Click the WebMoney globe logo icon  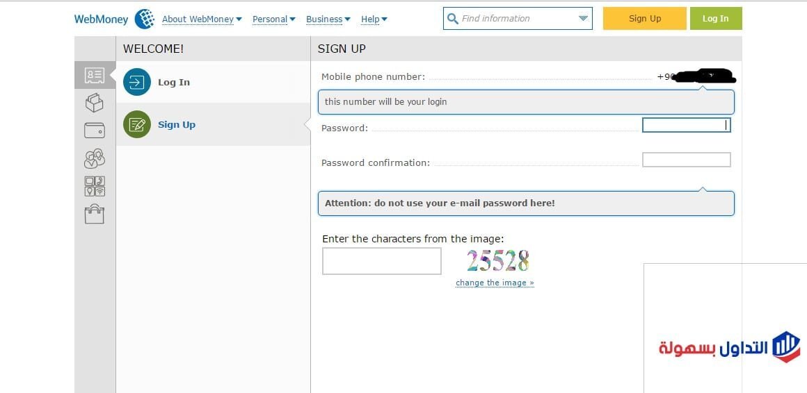click(x=145, y=19)
